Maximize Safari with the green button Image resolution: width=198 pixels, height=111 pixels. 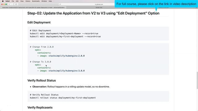point(6,4)
